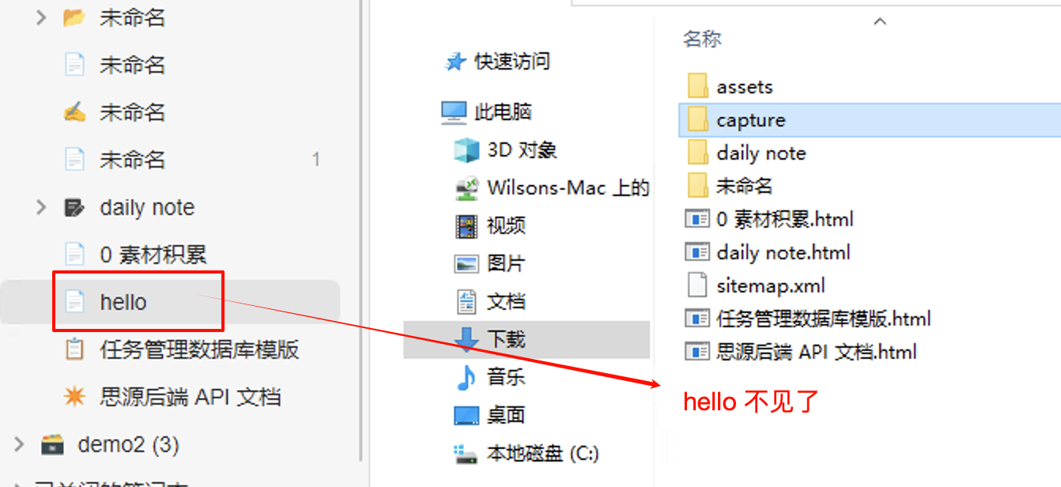Expand the demo2 notebook
This screenshot has width=1061, height=487.
click(20, 444)
